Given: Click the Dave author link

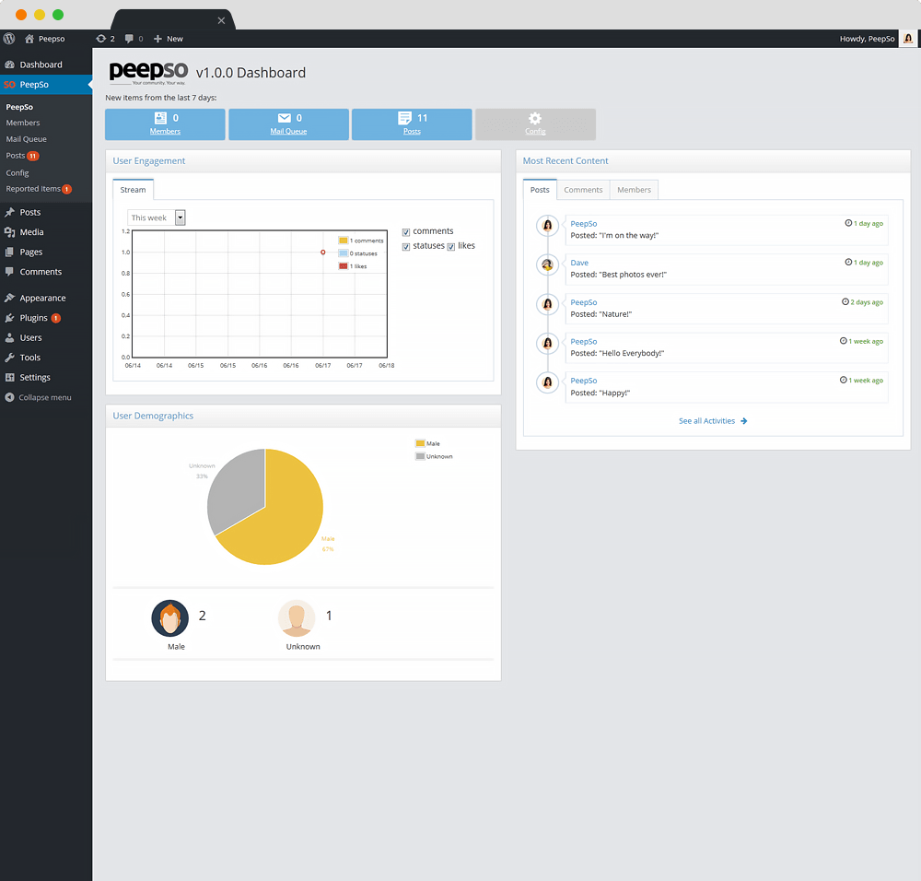Looking at the screenshot, I should point(579,263).
